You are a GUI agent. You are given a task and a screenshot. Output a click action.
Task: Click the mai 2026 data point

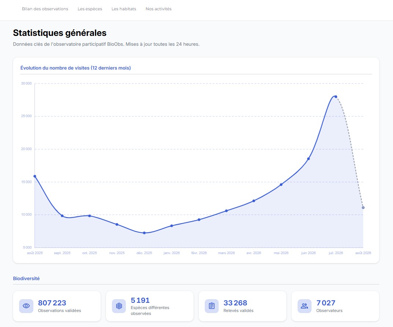[281, 185]
